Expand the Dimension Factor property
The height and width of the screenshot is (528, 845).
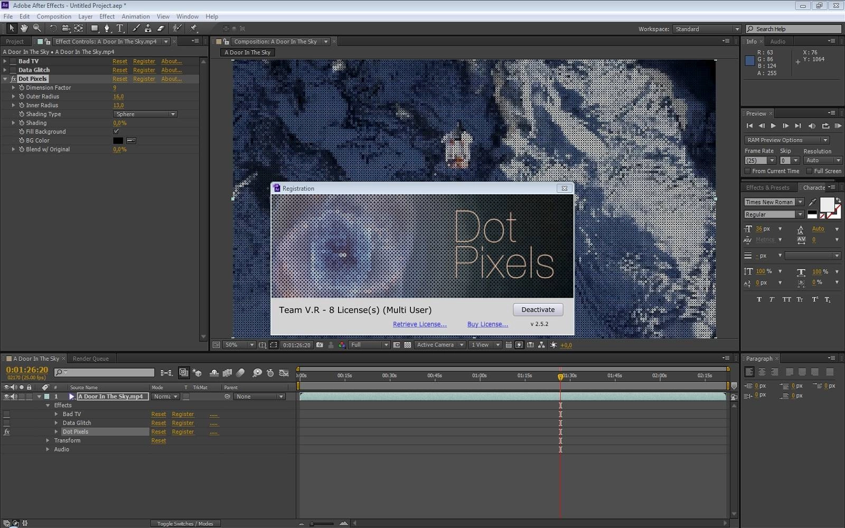[14, 88]
